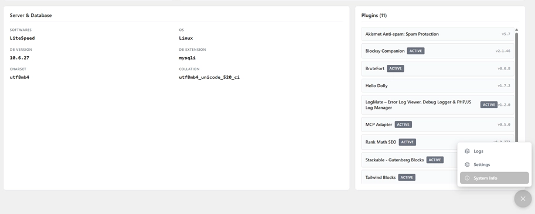
Task: Click the ACTIVE badge on the LogMate row
Action: tap(489, 105)
